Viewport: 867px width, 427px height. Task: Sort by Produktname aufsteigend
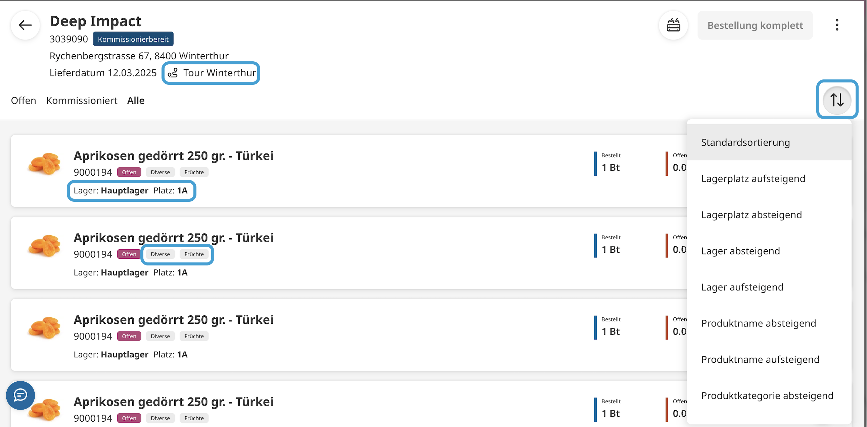(x=760, y=360)
